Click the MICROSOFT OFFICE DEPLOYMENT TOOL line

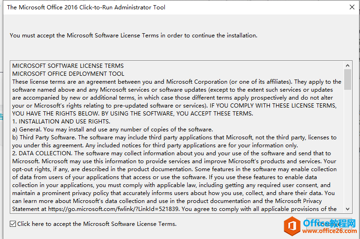click(x=68, y=74)
